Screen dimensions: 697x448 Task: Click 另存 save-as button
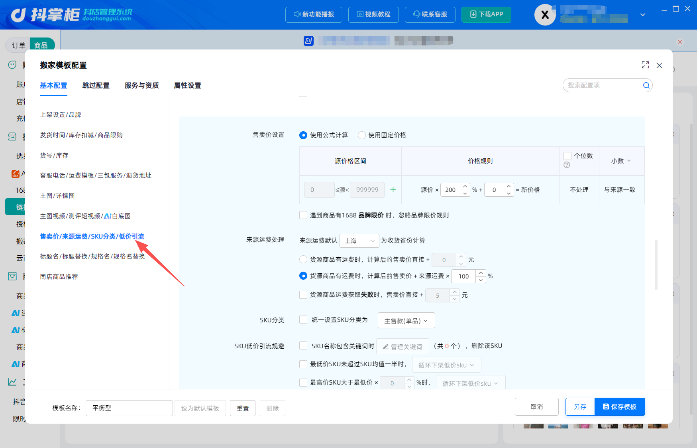click(x=580, y=407)
